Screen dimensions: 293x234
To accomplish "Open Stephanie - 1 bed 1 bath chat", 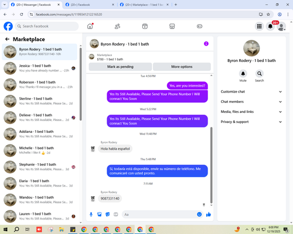I will (x=40, y=167).
